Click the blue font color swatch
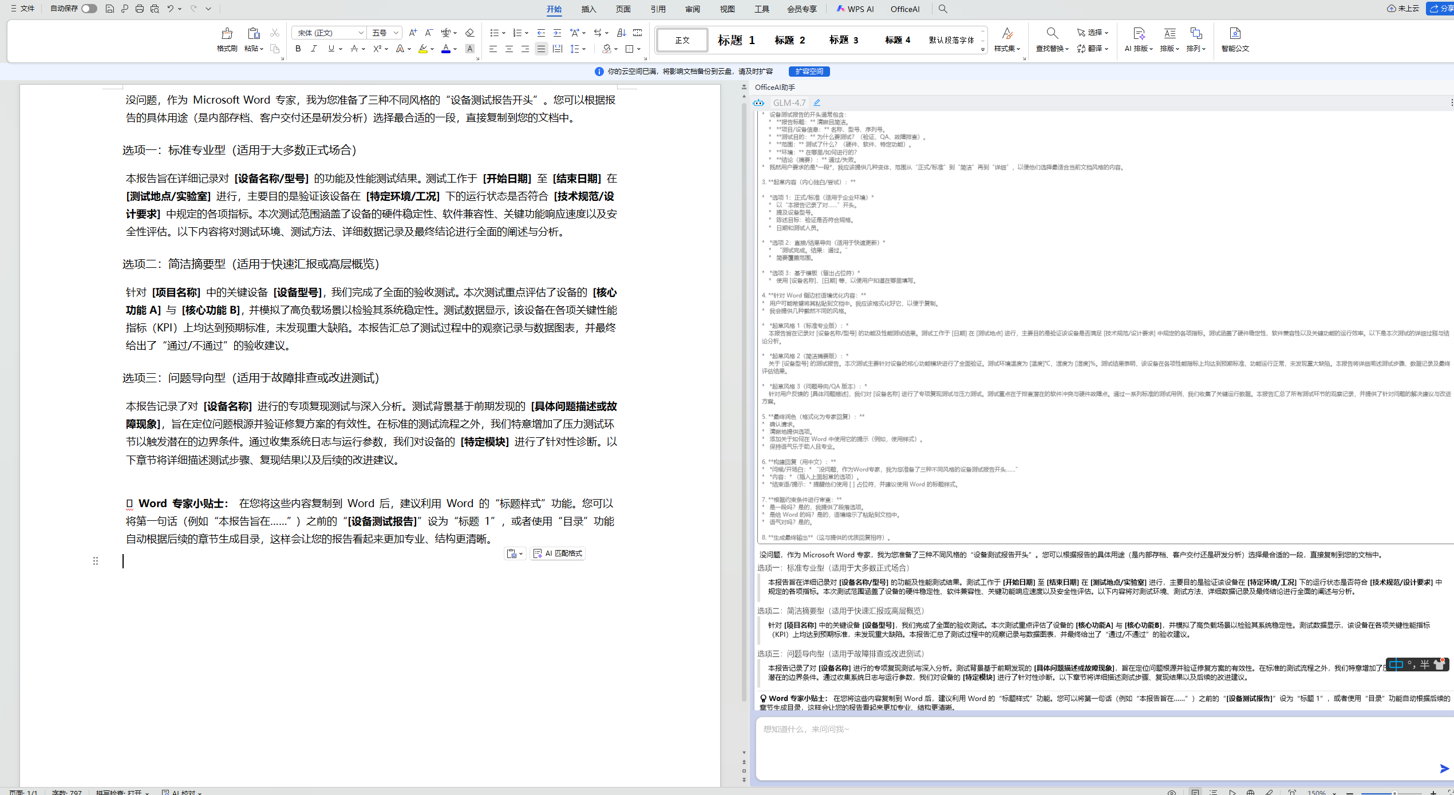The height and width of the screenshot is (795, 1454). (x=446, y=49)
